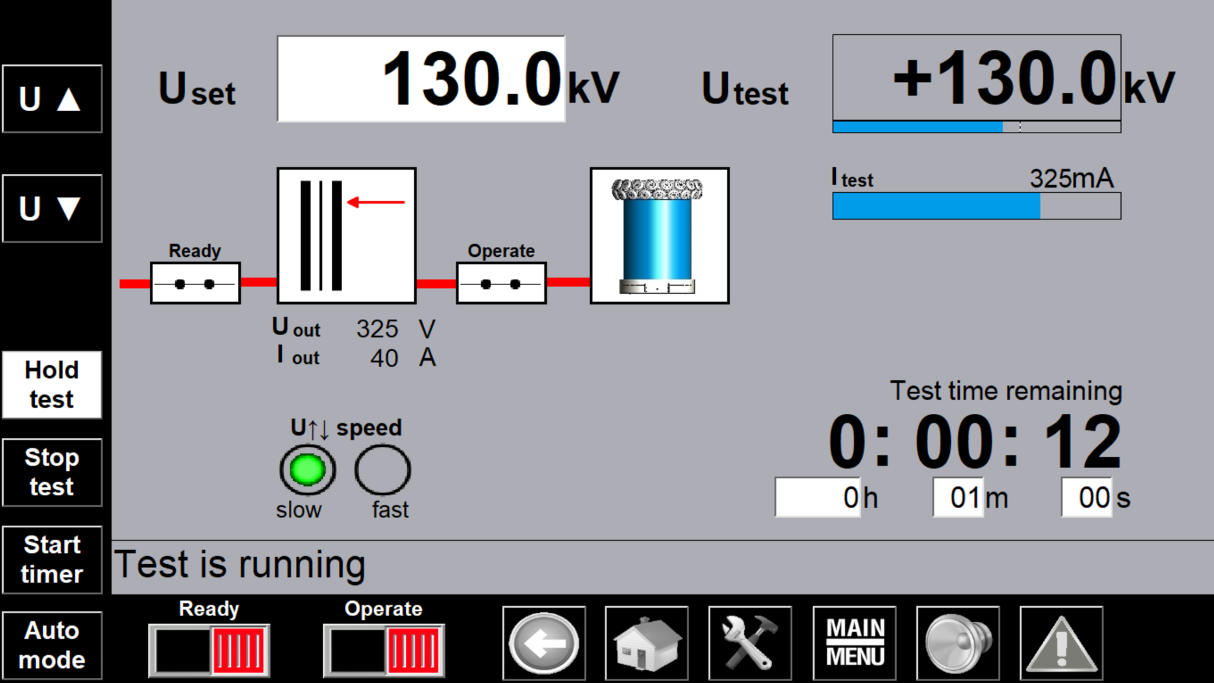Go to the home screen icon

pyautogui.click(x=646, y=643)
